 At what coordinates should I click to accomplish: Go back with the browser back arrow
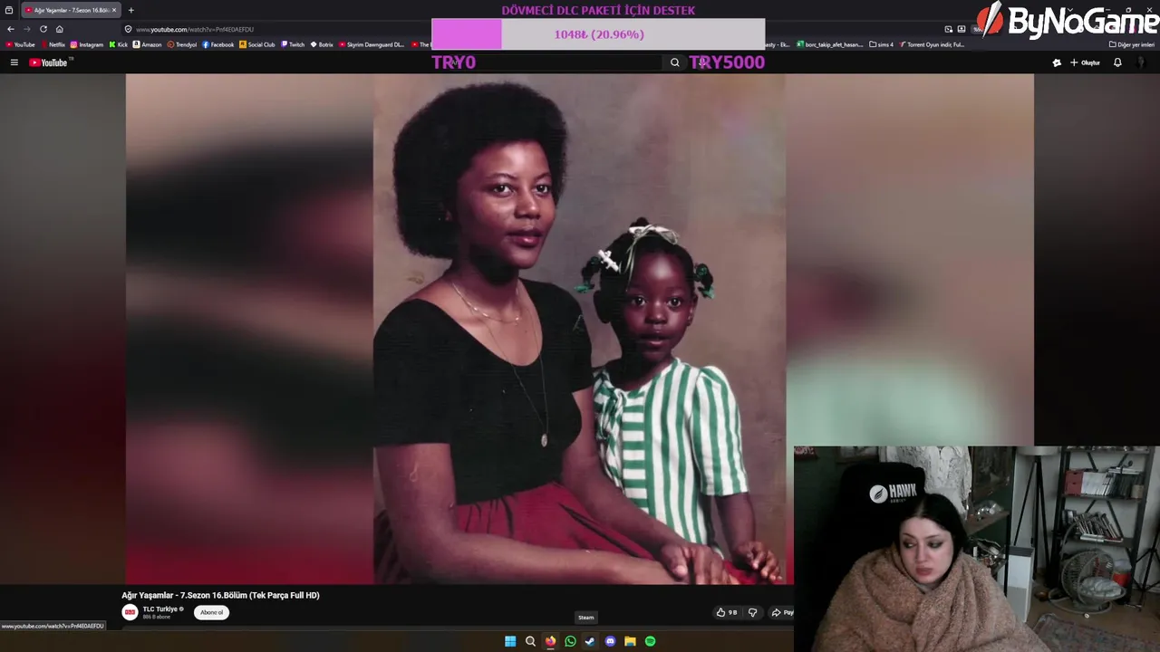pos(11,29)
